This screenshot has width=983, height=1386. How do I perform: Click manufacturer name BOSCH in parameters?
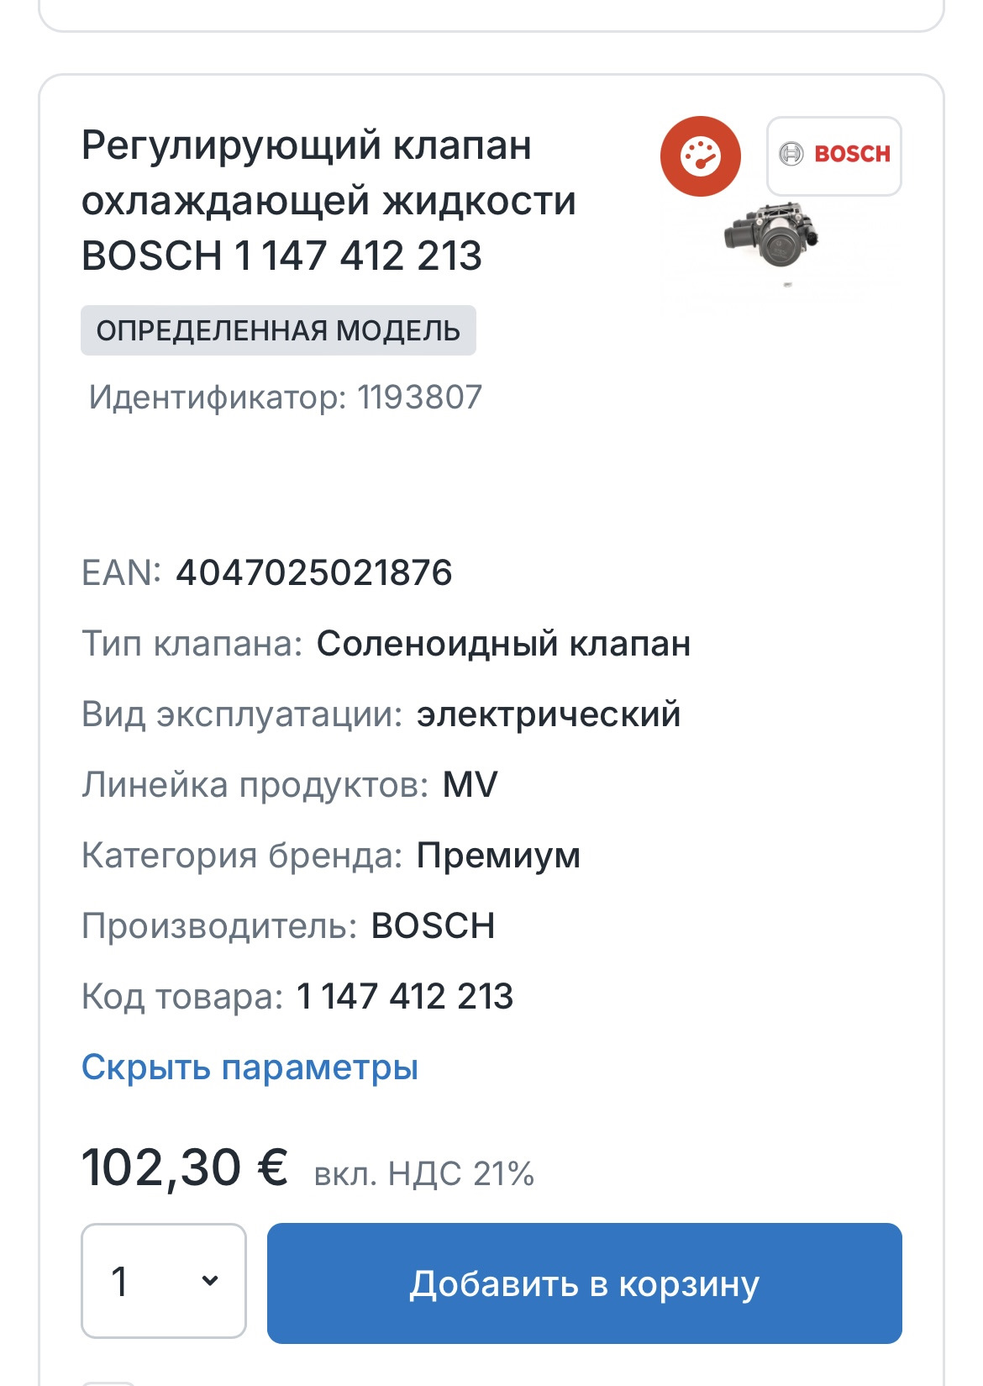tap(434, 928)
